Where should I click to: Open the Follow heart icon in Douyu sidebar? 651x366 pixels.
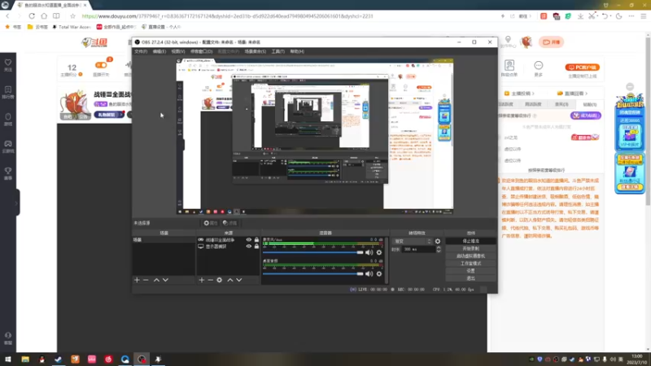pyautogui.click(x=8, y=65)
